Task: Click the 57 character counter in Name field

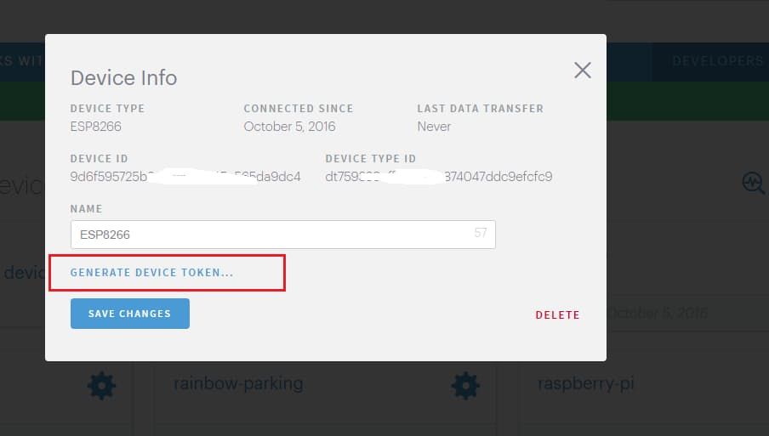Action: [481, 233]
